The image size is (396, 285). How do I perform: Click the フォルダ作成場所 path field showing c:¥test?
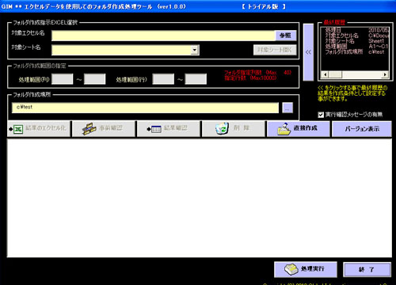tap(145, 108)
